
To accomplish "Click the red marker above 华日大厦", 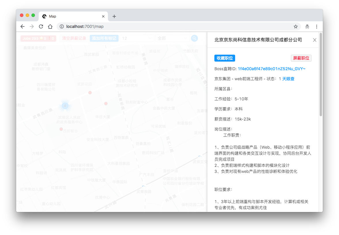I will pos(106,104).
